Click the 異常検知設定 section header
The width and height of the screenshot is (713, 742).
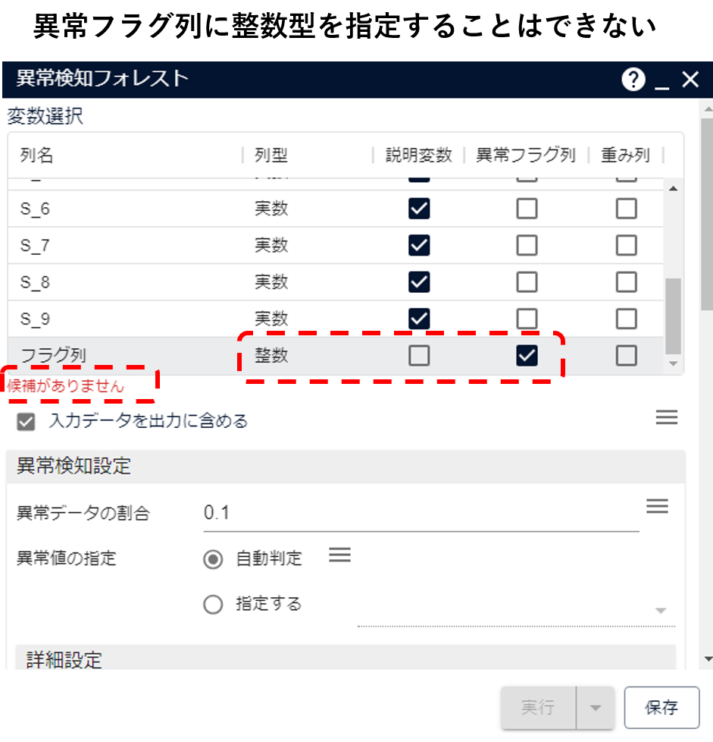pyautogui.click(x=346, y=467)
